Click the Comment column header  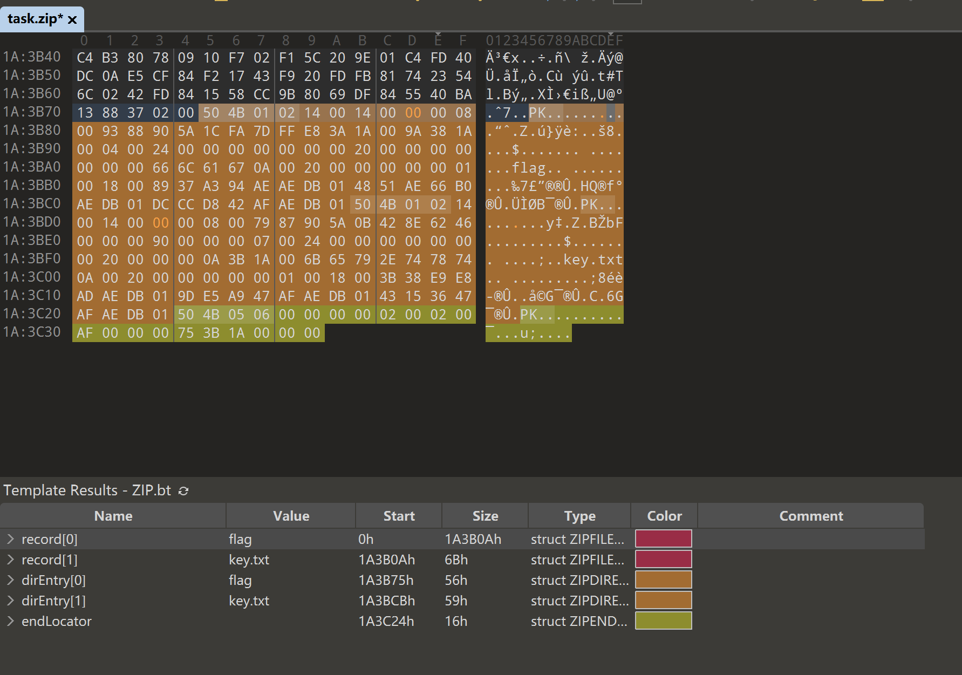[811, 516]
